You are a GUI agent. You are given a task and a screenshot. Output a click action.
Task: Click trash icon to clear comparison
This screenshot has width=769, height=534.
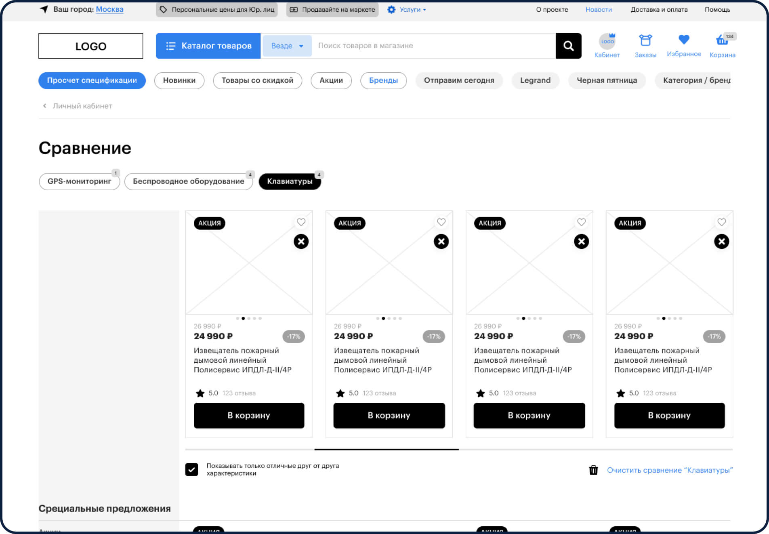point(593,470)
